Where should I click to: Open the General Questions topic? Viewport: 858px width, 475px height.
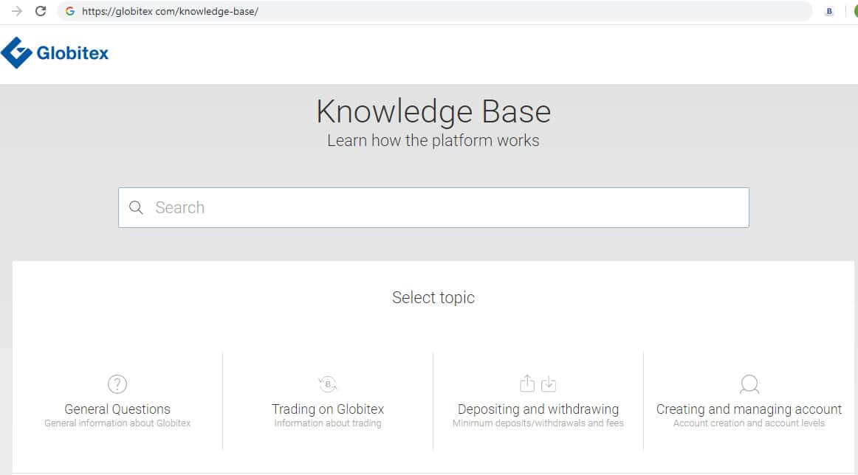coord(117,409)
